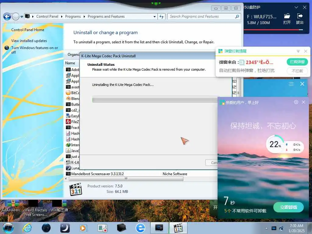This screenshot has height=234, width=312.
Task: Launch Internet Explorer from taskbar
Action: (27, 228)
